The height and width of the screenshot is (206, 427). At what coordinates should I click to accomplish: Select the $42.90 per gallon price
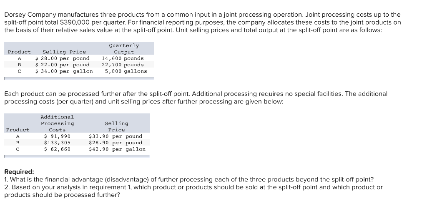117,149
